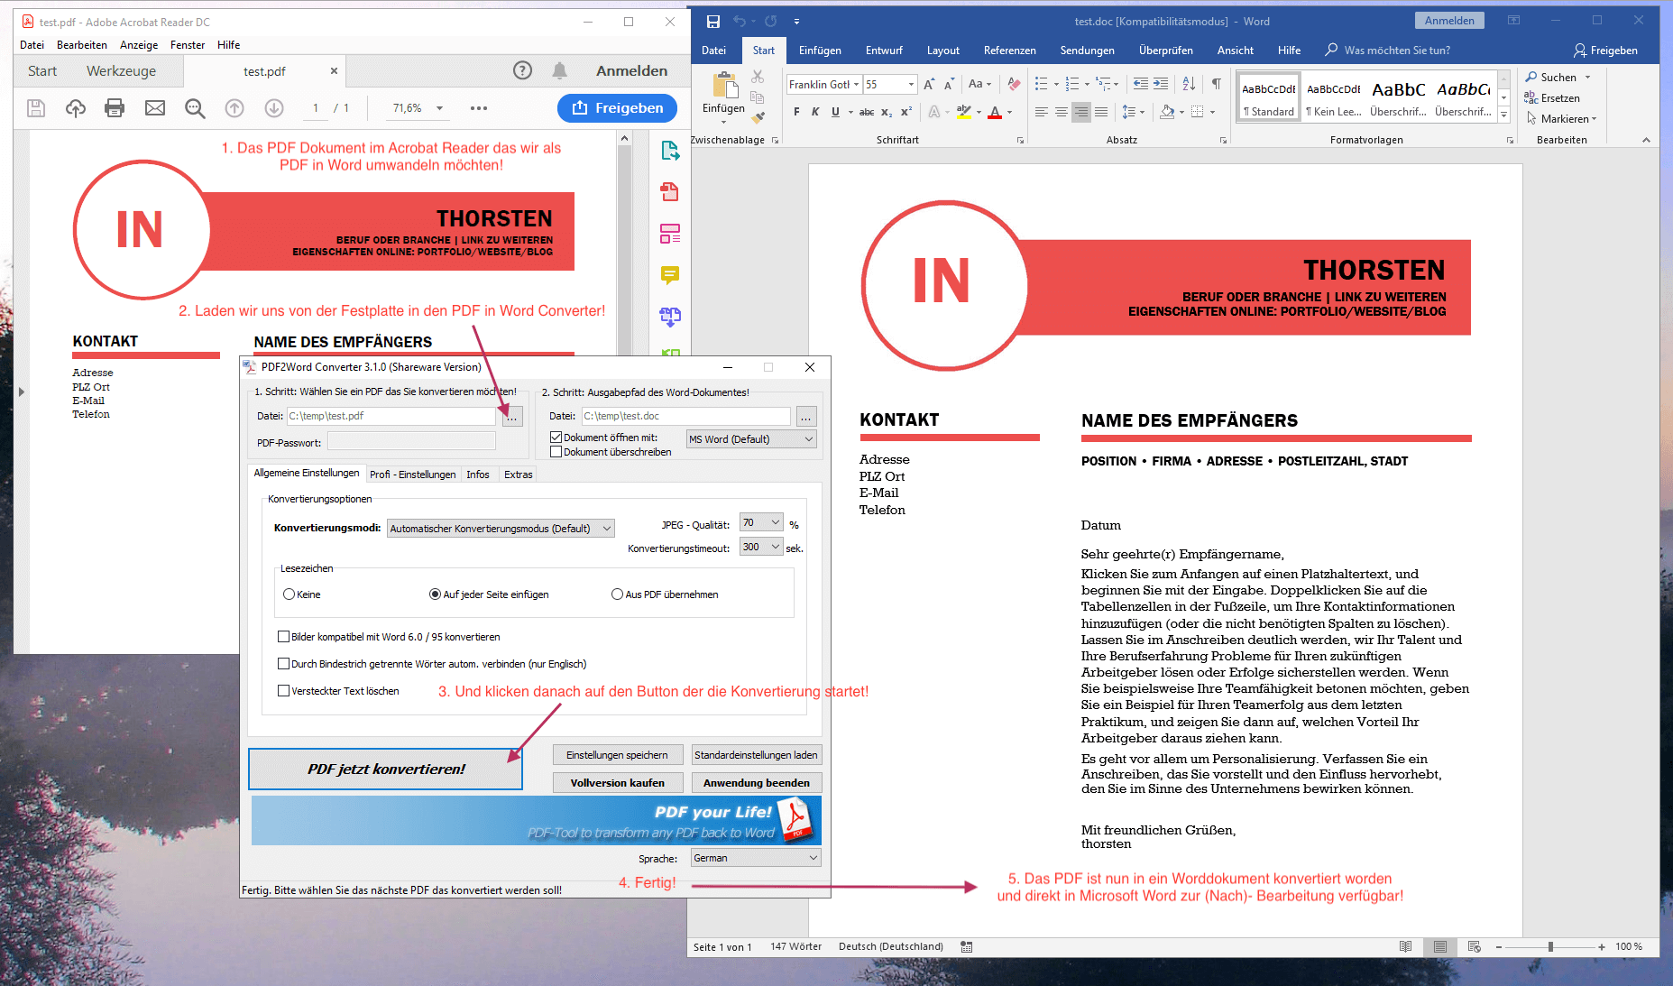Click the PDF-Passwort input field
This screenshot has width=1673, height=986.
(411, 441)
